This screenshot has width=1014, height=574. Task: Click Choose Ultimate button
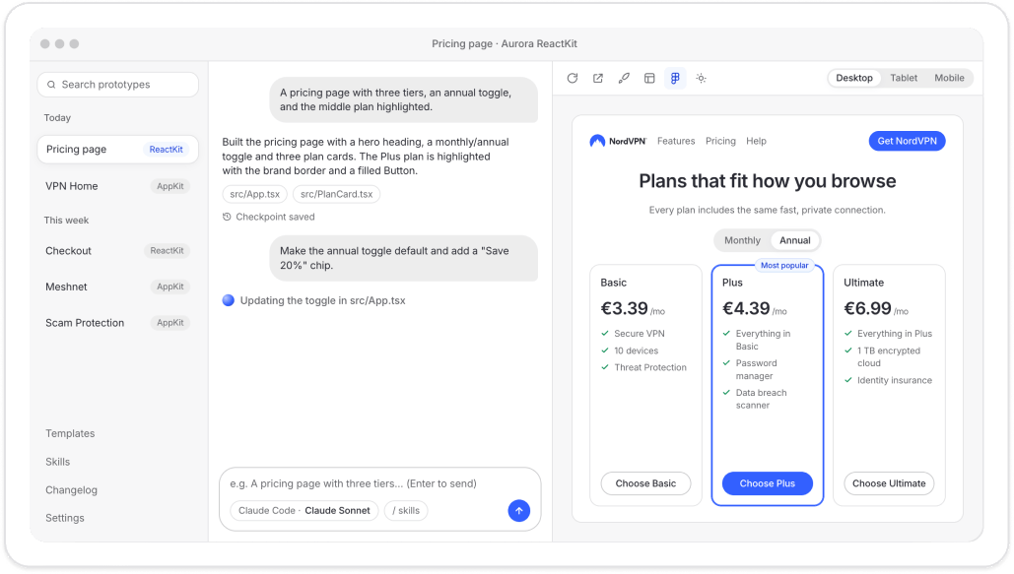pyautogui.click(x=889, y=483)
